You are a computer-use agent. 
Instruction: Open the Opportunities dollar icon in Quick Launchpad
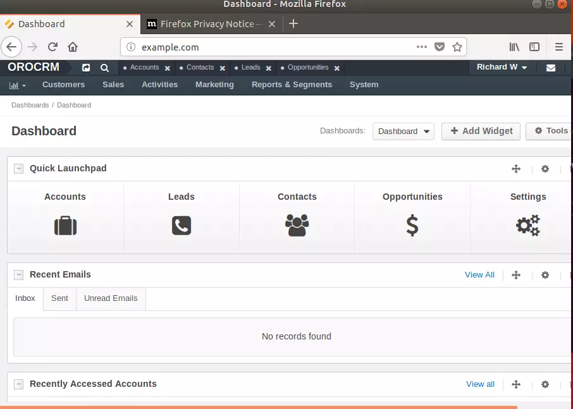[x=412, y=225]
